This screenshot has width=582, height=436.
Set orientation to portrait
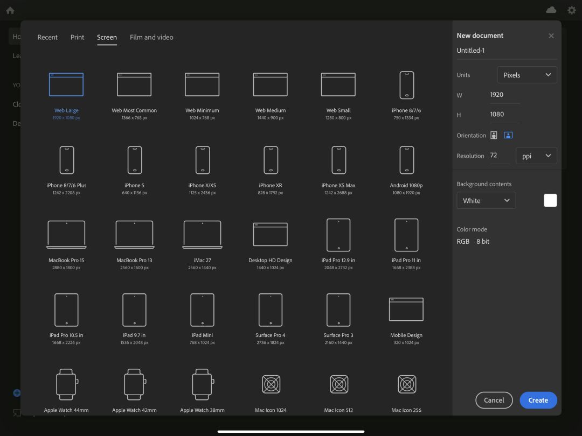494,135
